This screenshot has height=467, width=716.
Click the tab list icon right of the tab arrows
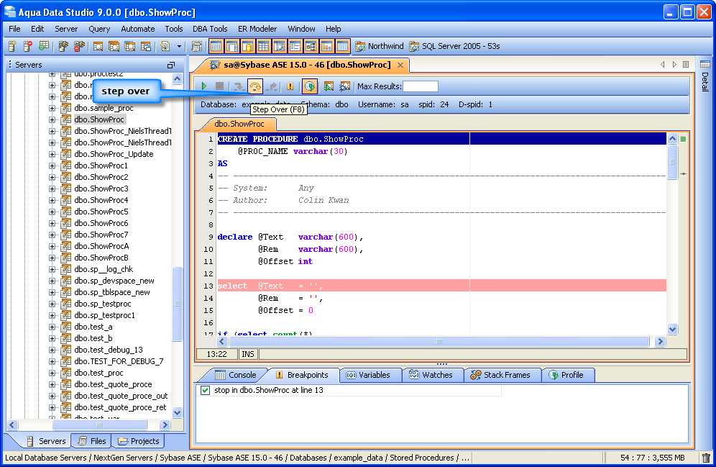pyautogui.click(x=686, y=65)
